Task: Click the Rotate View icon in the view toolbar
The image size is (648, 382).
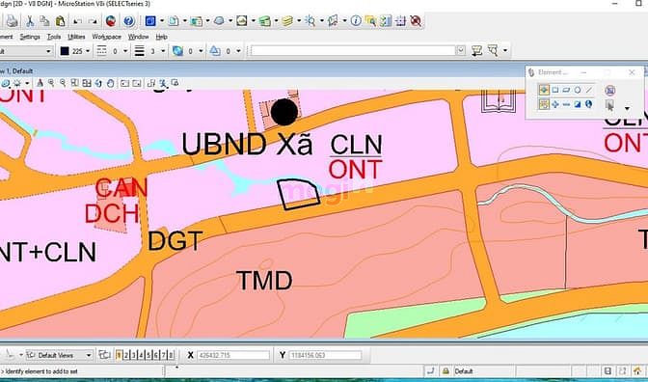Action: [x=98, y=83]
